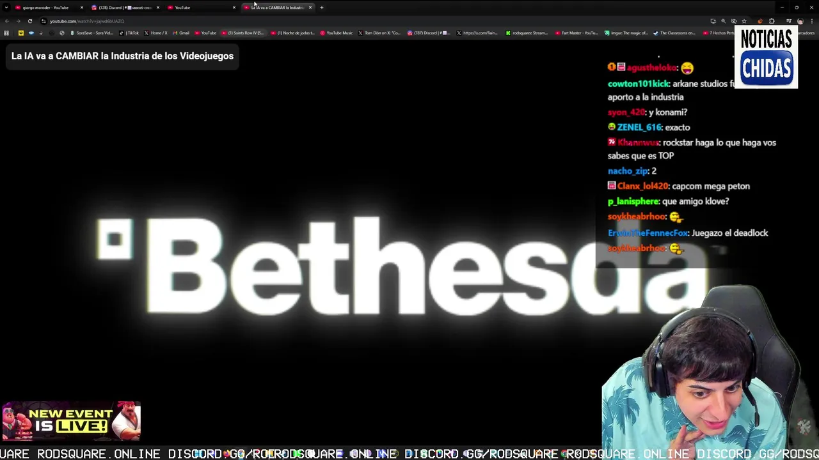Open the rodsquaree Stream bookmark
Screen dimensions: 819x460
tap(527, 33)
